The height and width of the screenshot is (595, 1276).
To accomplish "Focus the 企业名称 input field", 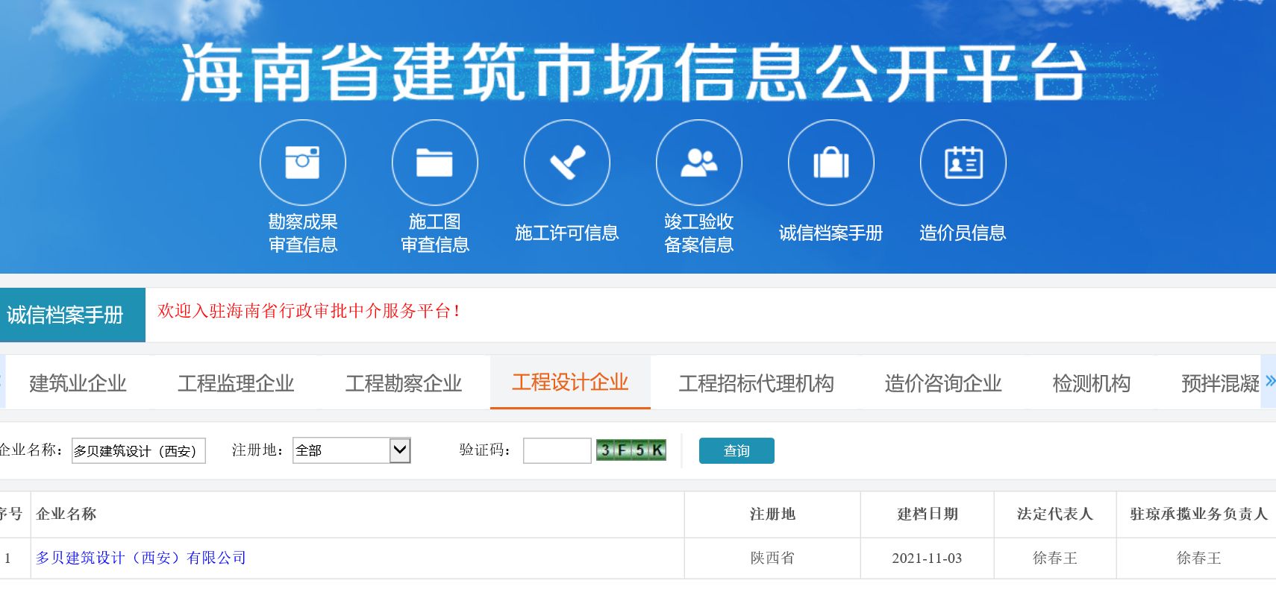I will tap(138, 450).
